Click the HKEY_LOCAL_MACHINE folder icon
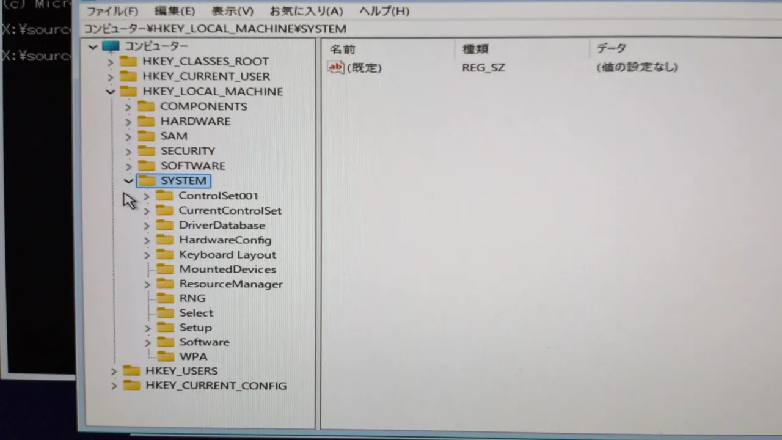Viewport: 782px width, 440px height. (128, 91)
